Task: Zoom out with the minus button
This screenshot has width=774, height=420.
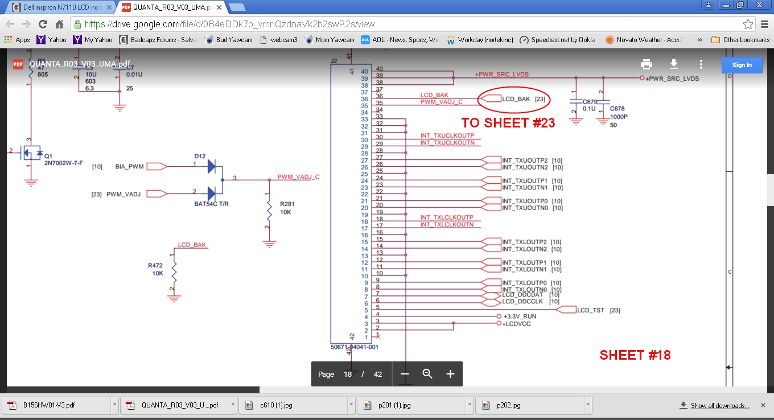Action: [x=405, y=374]
